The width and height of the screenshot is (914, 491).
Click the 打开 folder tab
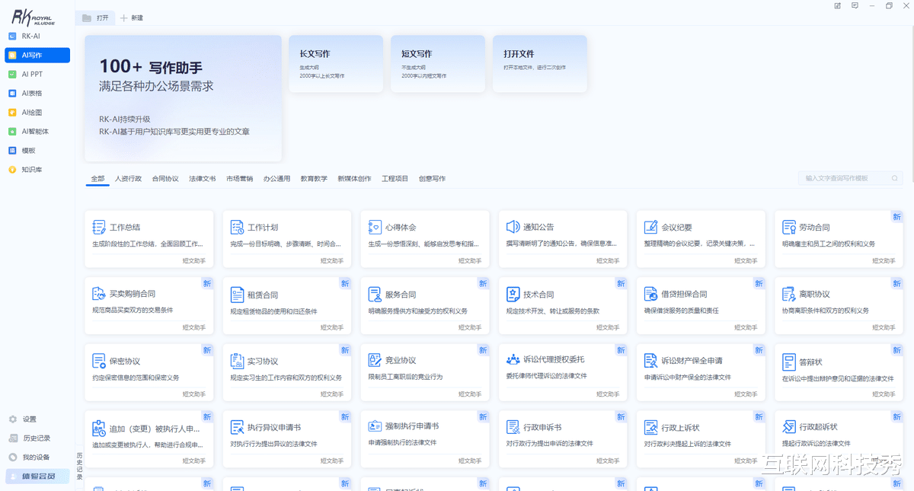[x=95, y=18]
